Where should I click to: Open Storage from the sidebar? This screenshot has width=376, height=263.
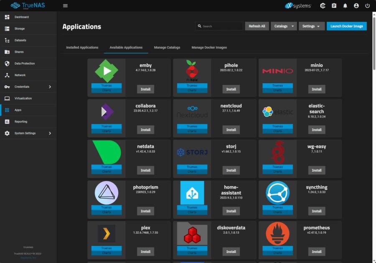(28, 28)
